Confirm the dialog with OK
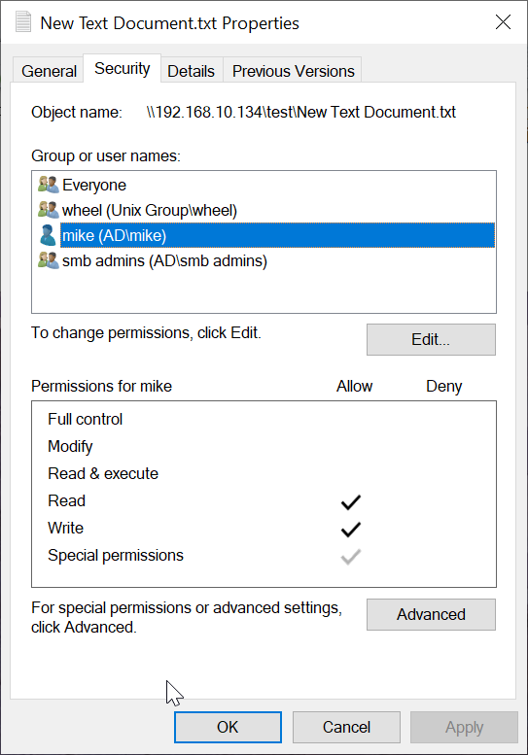Viewport: 528px width, 755px height. coord(228,727)
